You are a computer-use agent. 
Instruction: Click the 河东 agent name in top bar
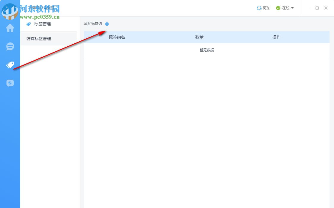[x=266, y=8]
